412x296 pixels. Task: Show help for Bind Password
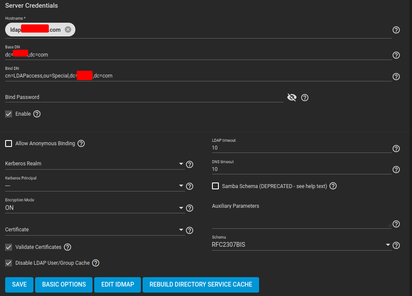[x=305, y=98]
